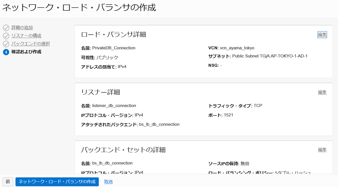Viewport: 338px width, 187px height.
Task: Select the name value PrivateDB_Connection
Action: (114, 48)
